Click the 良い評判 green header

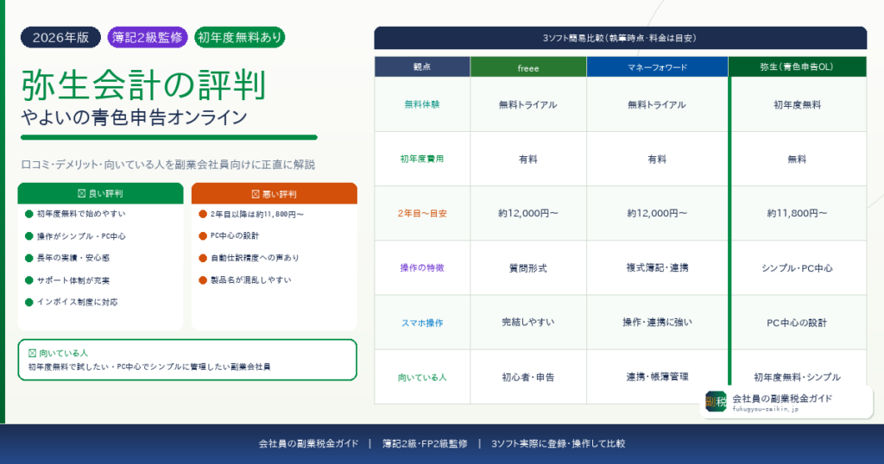[100, 193]
